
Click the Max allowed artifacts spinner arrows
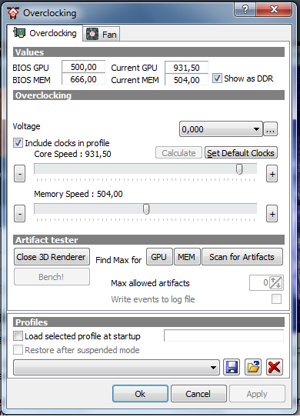pos(276,282)
